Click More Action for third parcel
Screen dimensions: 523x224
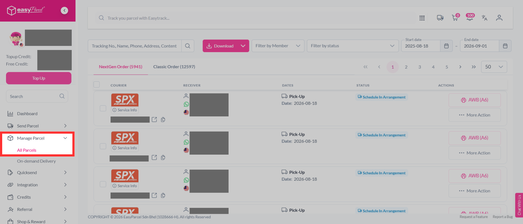tap(475, 191)
